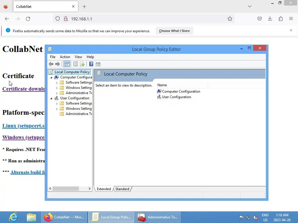298x223 pixels.
Task: Collapse the User Configuration tree node
Action: [x=51, y=98]
